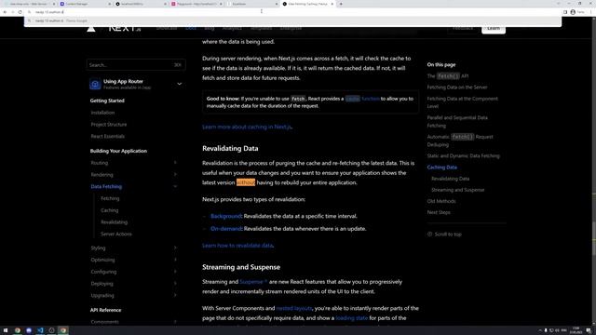This screenshot has height=335, width=596.
Task: Open the cache function link
Action: 362,99
